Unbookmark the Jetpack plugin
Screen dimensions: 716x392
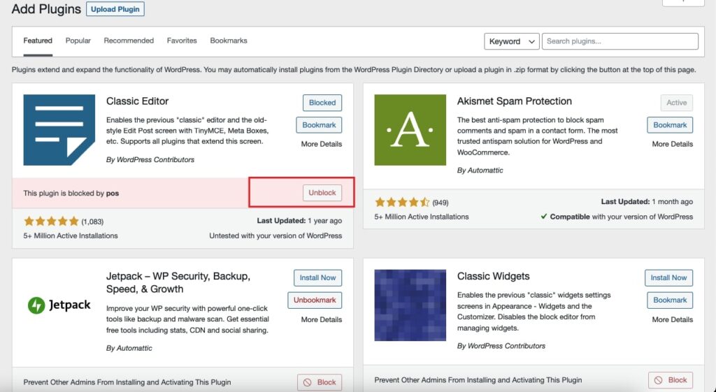[x=315, y=300]
